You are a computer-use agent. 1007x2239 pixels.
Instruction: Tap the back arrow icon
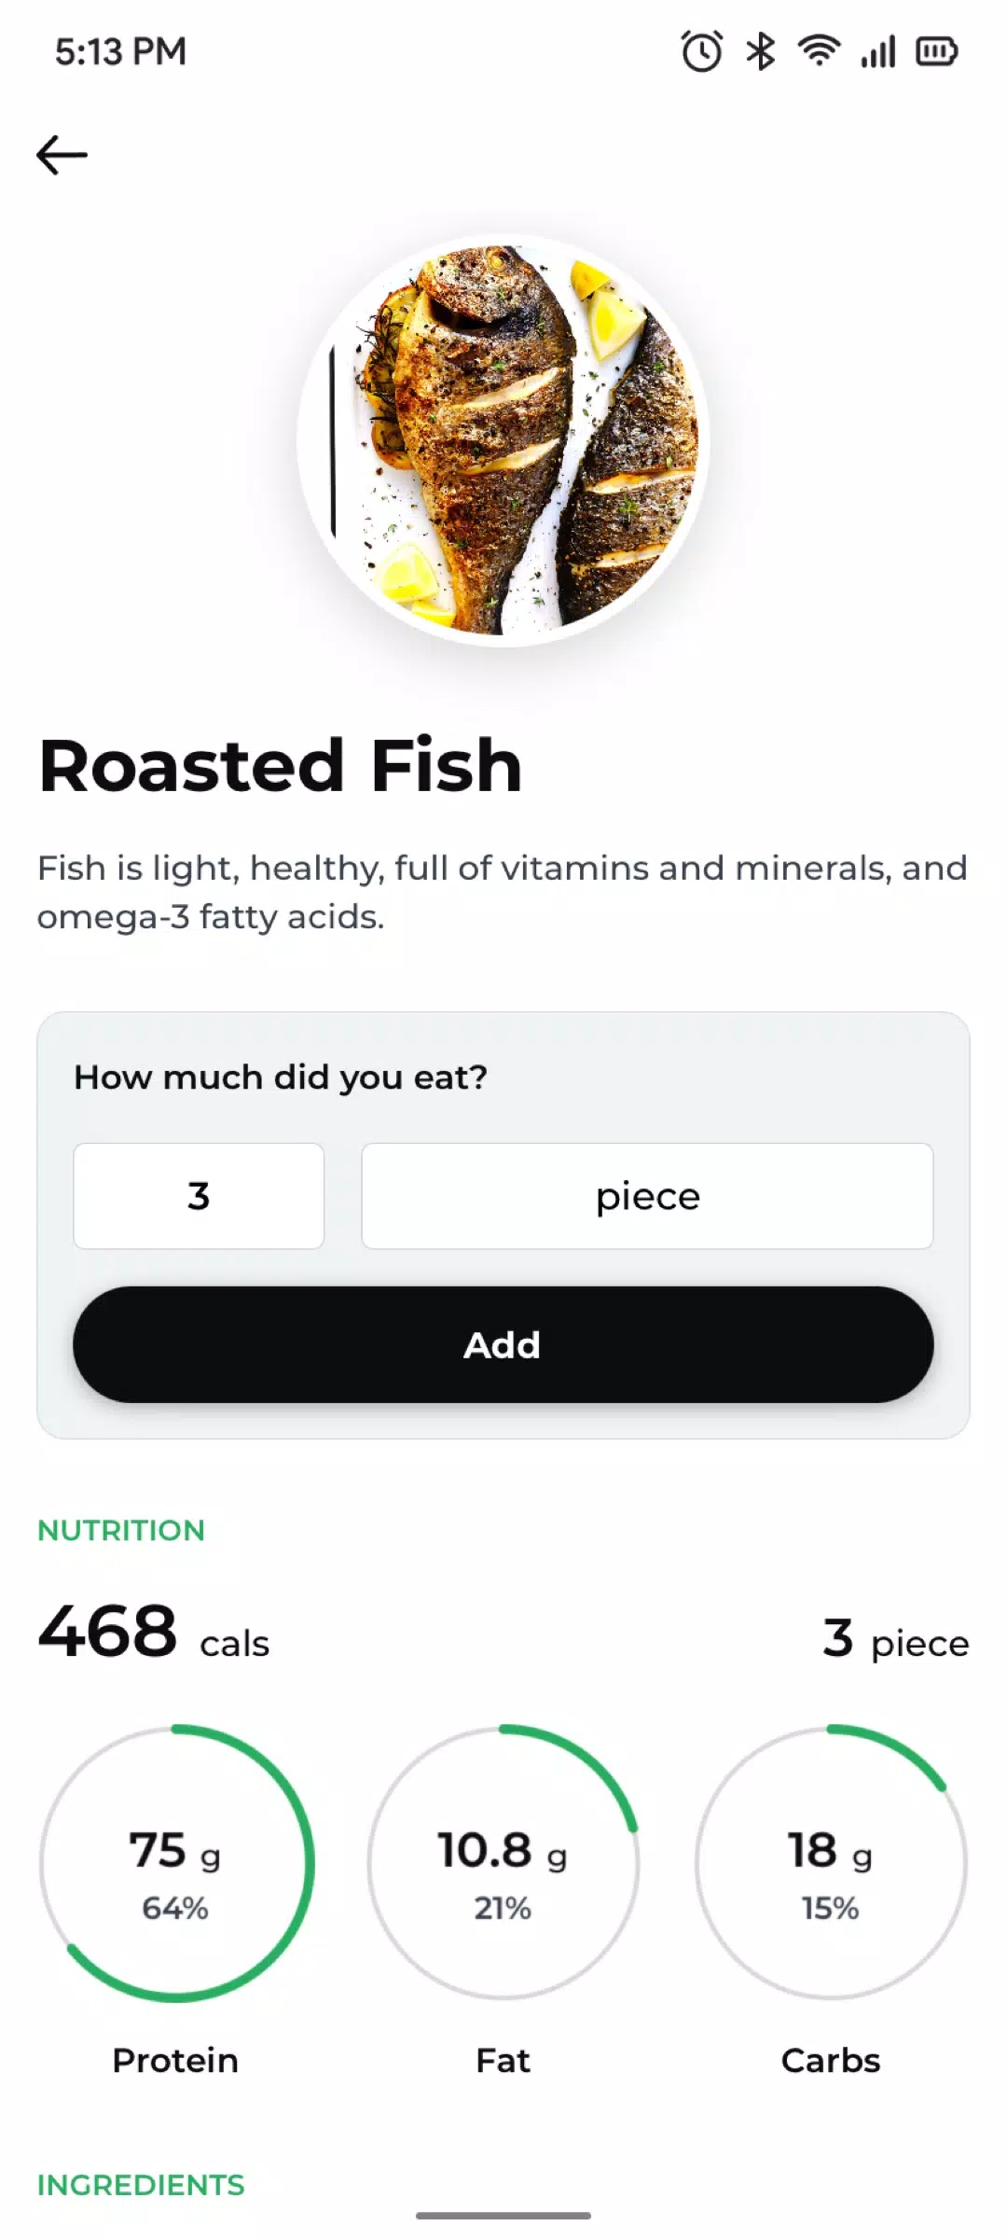tap(62, 155)
